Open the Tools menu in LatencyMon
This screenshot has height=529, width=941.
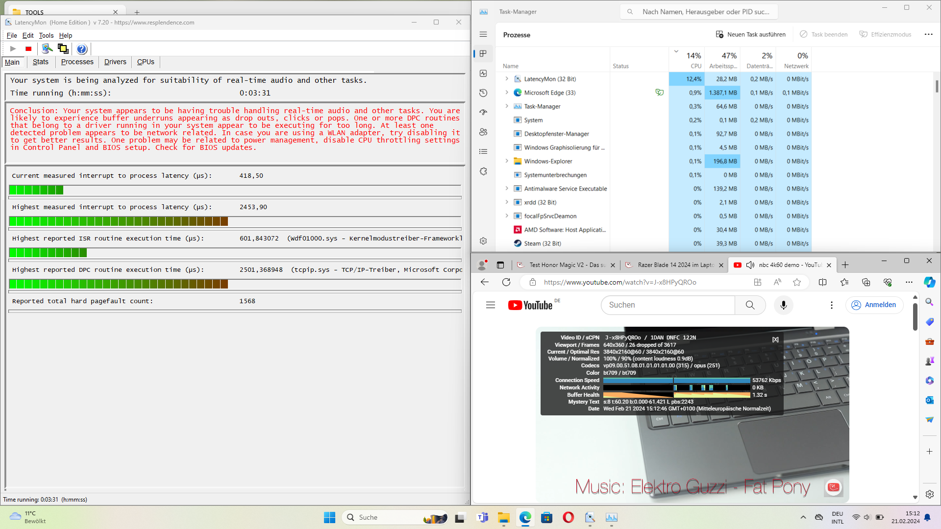coord(46,35)
